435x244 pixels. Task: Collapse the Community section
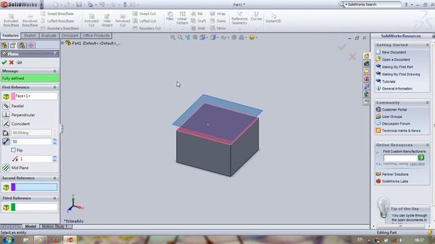pos(428,102)
